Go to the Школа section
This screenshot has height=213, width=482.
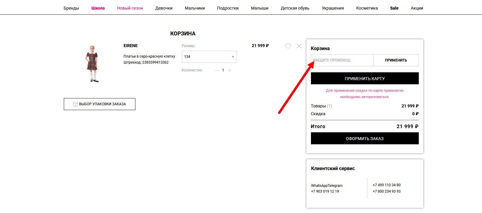98,8
